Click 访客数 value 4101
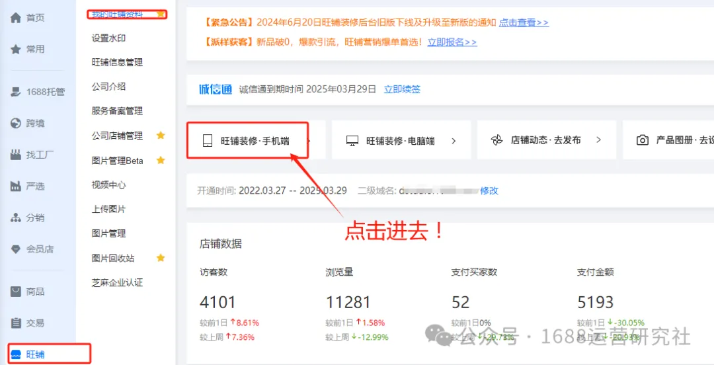 coord(218,302)
